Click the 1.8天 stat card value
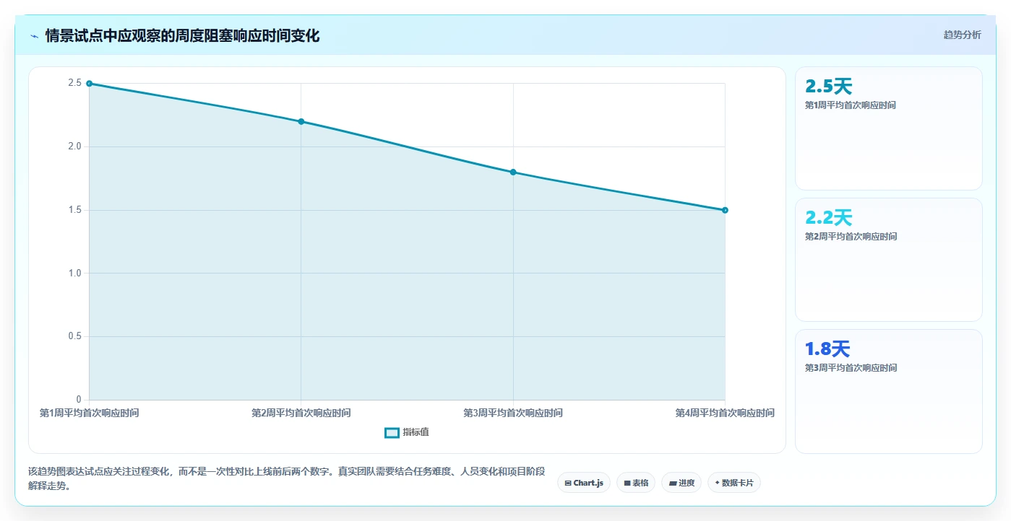 tap(827, 349)
